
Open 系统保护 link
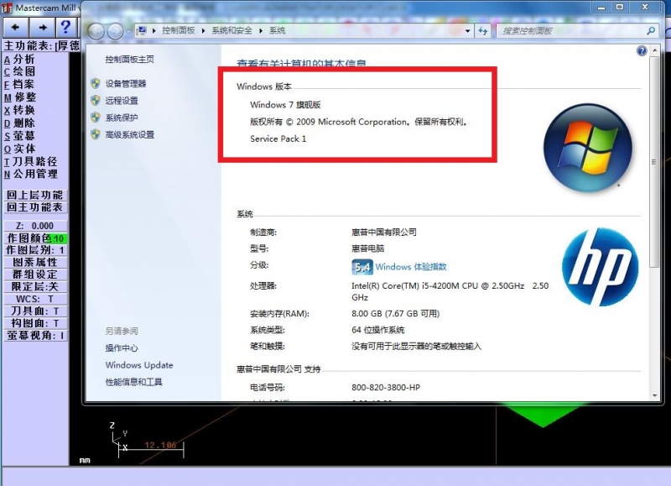(x=122, y=118)
